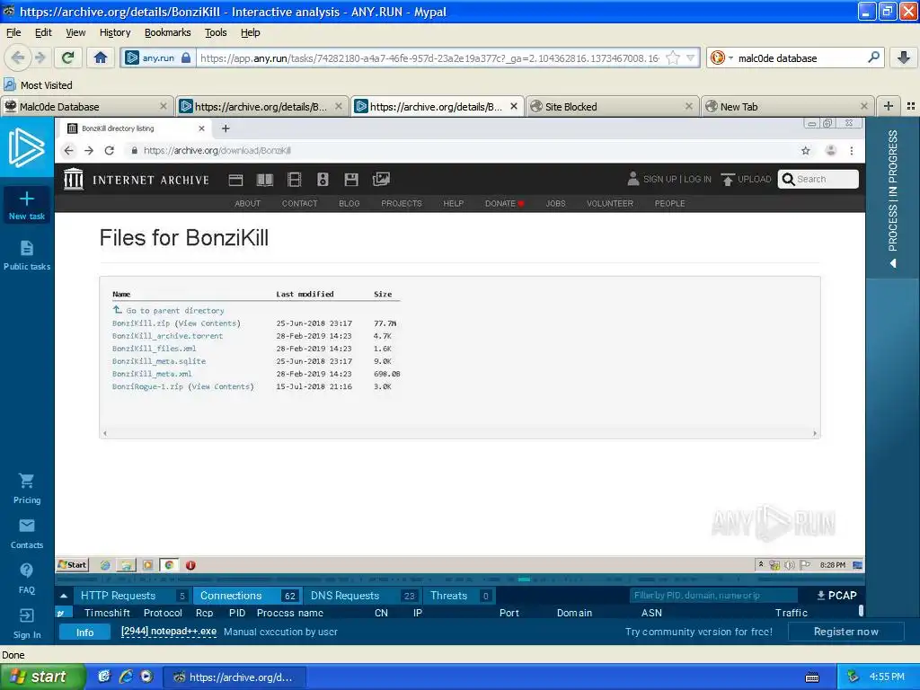
Task: Click the Windows start button
Action: [42, 677]
